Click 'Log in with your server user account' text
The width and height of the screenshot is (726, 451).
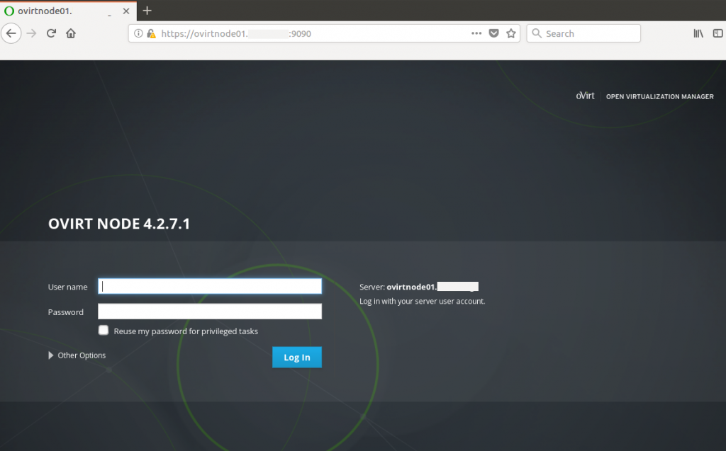(x=423, y=301)
